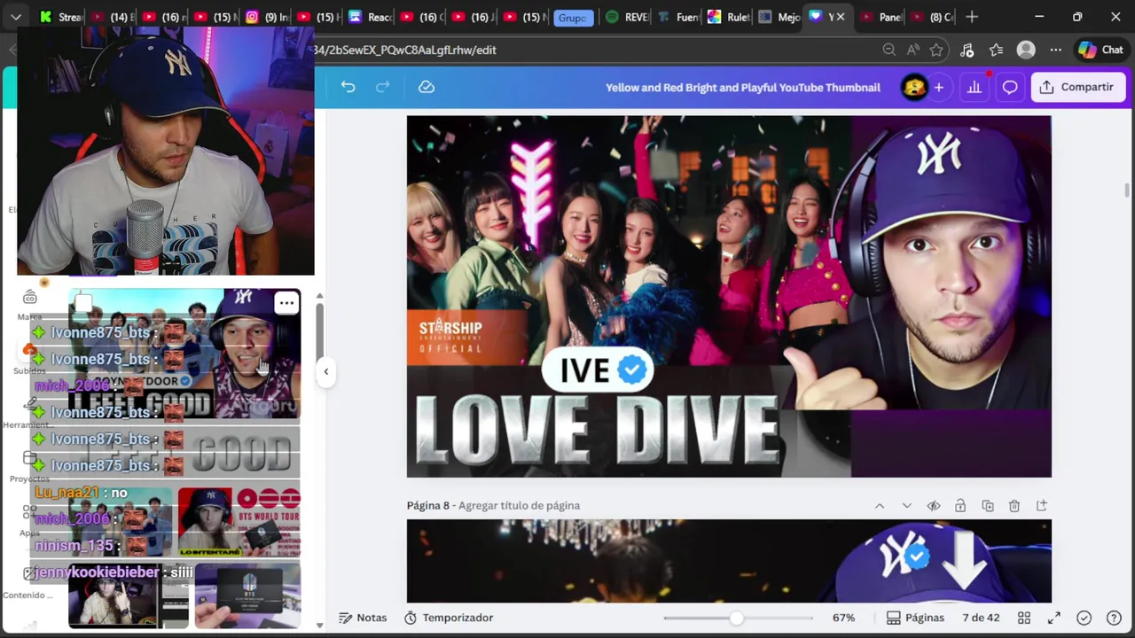
Task: Click the redo arrow in Canva
Action: [x=383, y=87]
